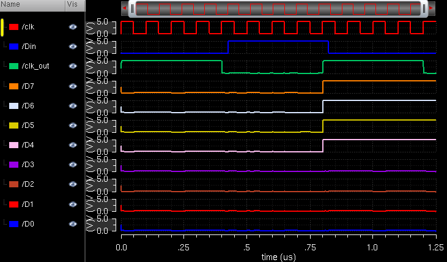
Task: Click the /D3 row eye icon
Action: point(73,165)
